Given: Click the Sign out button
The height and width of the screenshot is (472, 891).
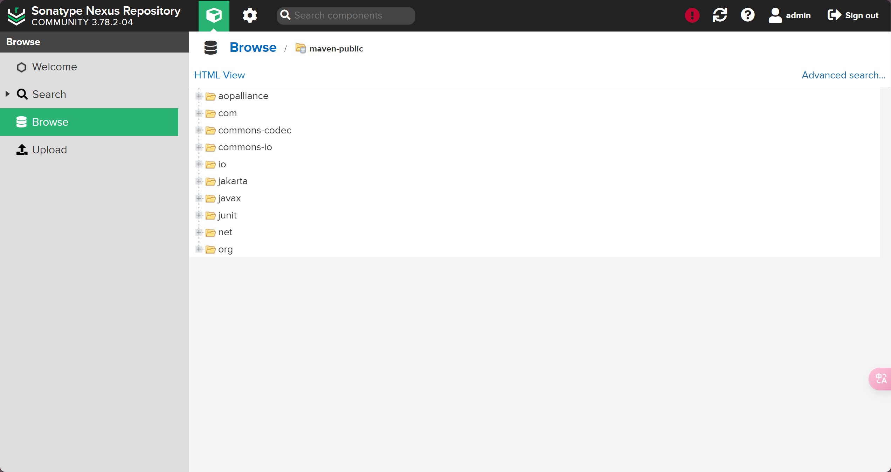Looking at the screenshot, I should coord(853,15).
